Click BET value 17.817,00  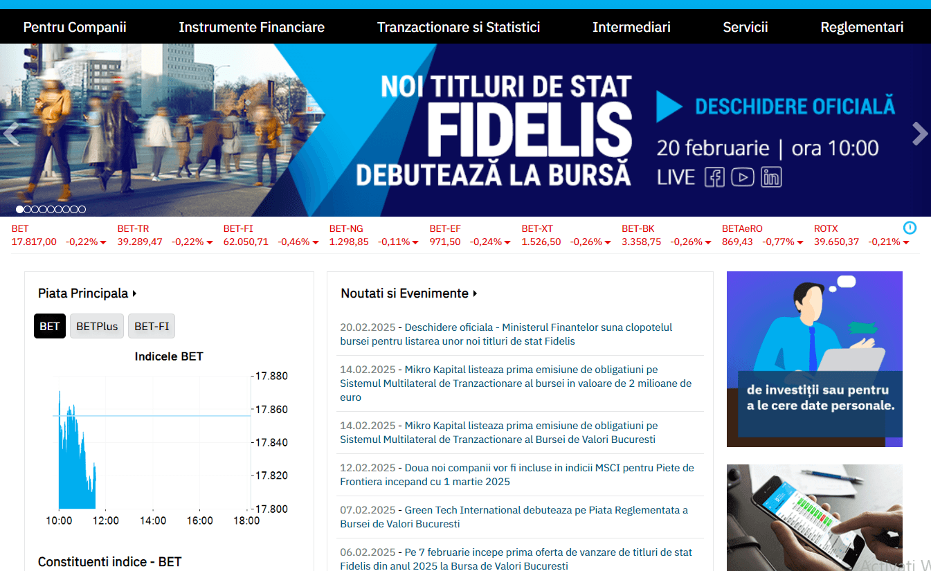point(34,242)
